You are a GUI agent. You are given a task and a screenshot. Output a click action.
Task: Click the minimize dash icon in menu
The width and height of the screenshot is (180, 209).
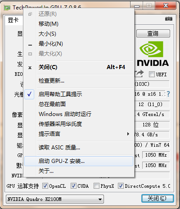(x=30, y=45)
